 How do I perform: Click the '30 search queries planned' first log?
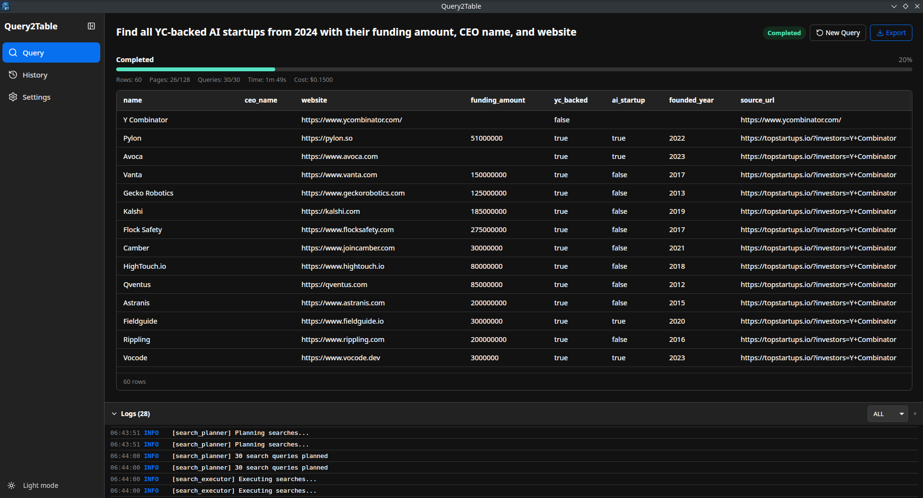click(x=250, y=456)
